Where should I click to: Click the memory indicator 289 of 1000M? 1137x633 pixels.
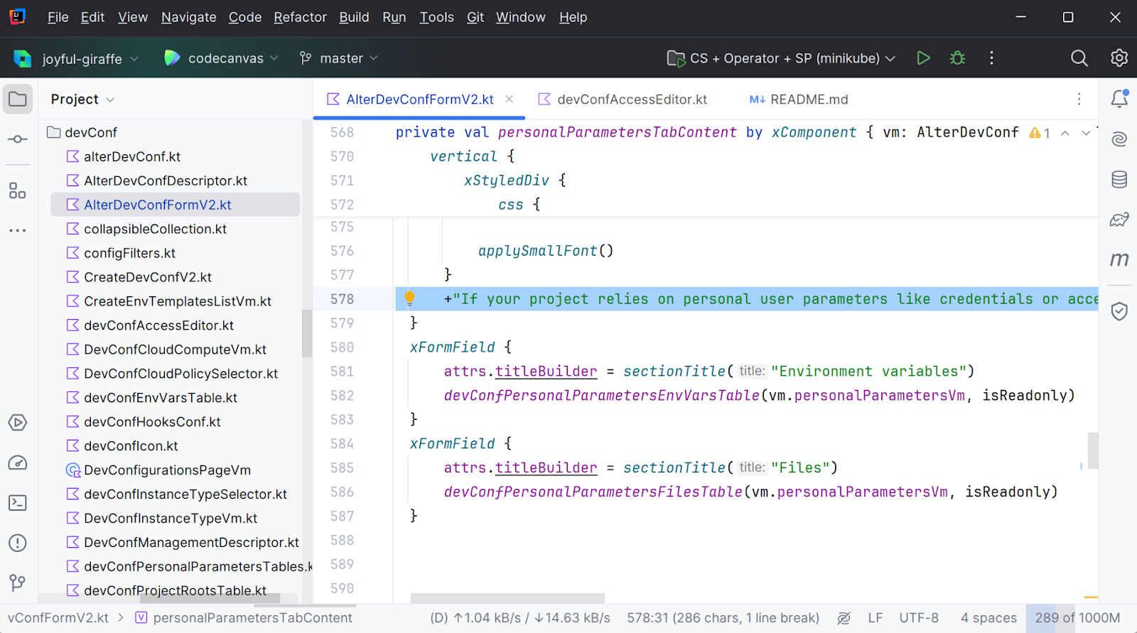(x=1077, y=618)
